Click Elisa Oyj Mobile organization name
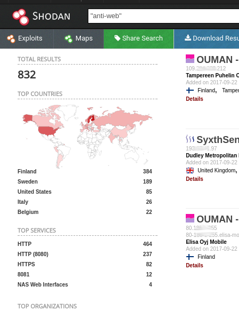The width and height of the screenshot is (239, 310). (207, 242)
